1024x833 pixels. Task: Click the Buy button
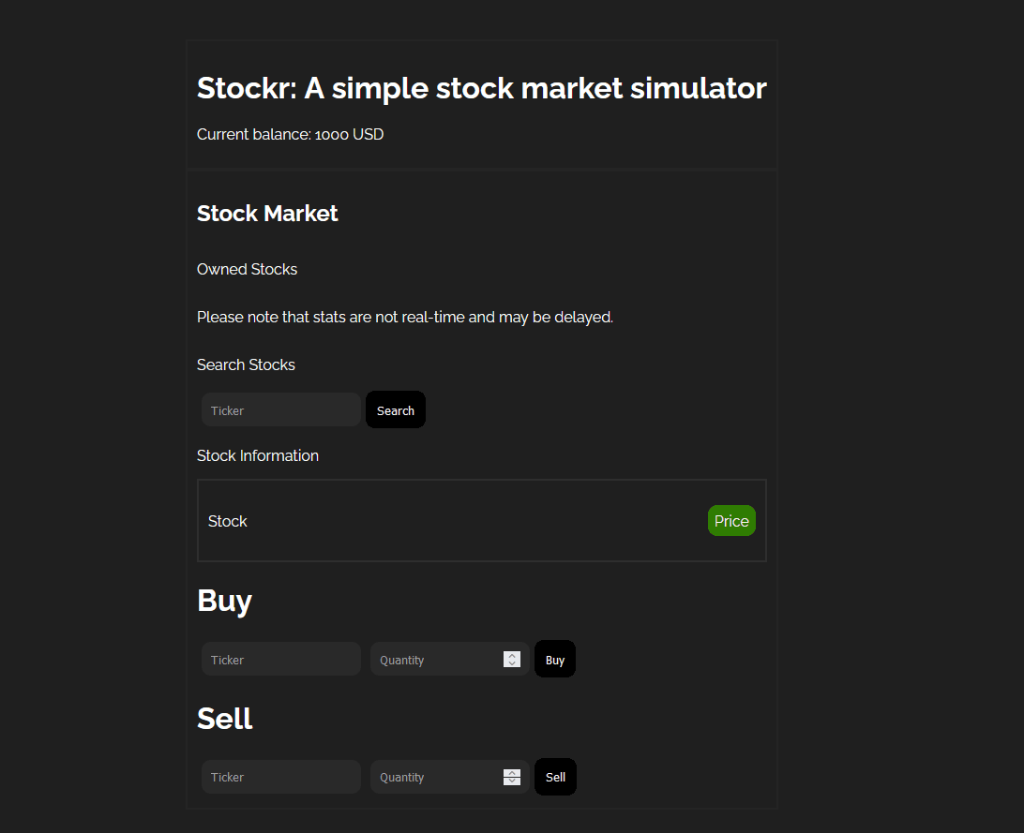click(x=555, y=660)
